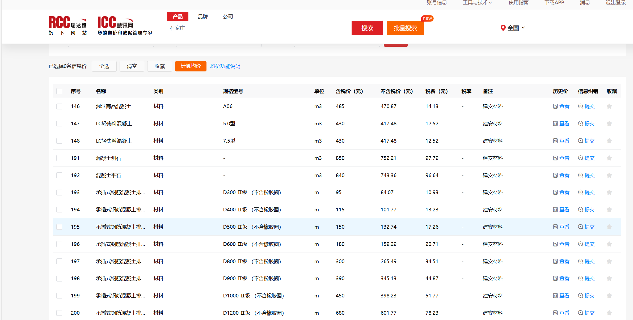Viewport: 633px width, 320px height.
Task: Tick checkbox for row 147
Action: coord(59,123)
